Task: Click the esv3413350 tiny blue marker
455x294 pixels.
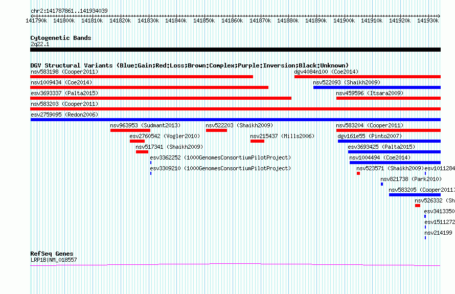Action: point(425,216)
